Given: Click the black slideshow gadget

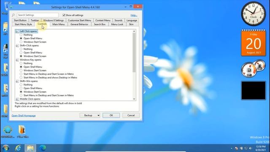Looking at the screenshot, I should click(253, 90).
